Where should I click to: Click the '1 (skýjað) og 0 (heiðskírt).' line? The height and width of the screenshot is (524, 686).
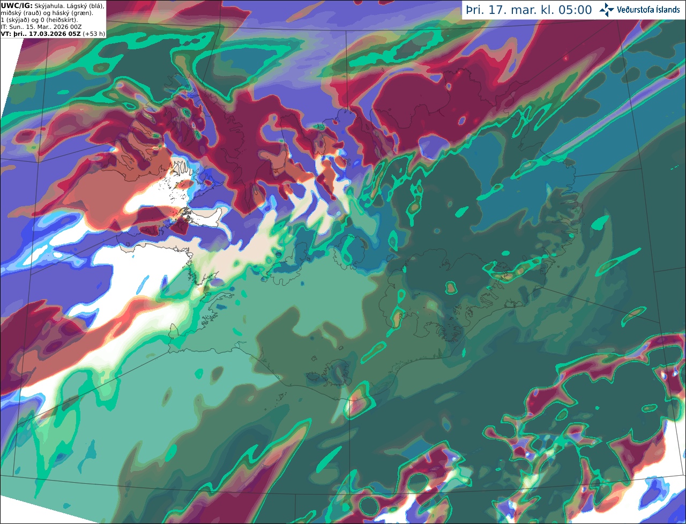coord(39,20)
